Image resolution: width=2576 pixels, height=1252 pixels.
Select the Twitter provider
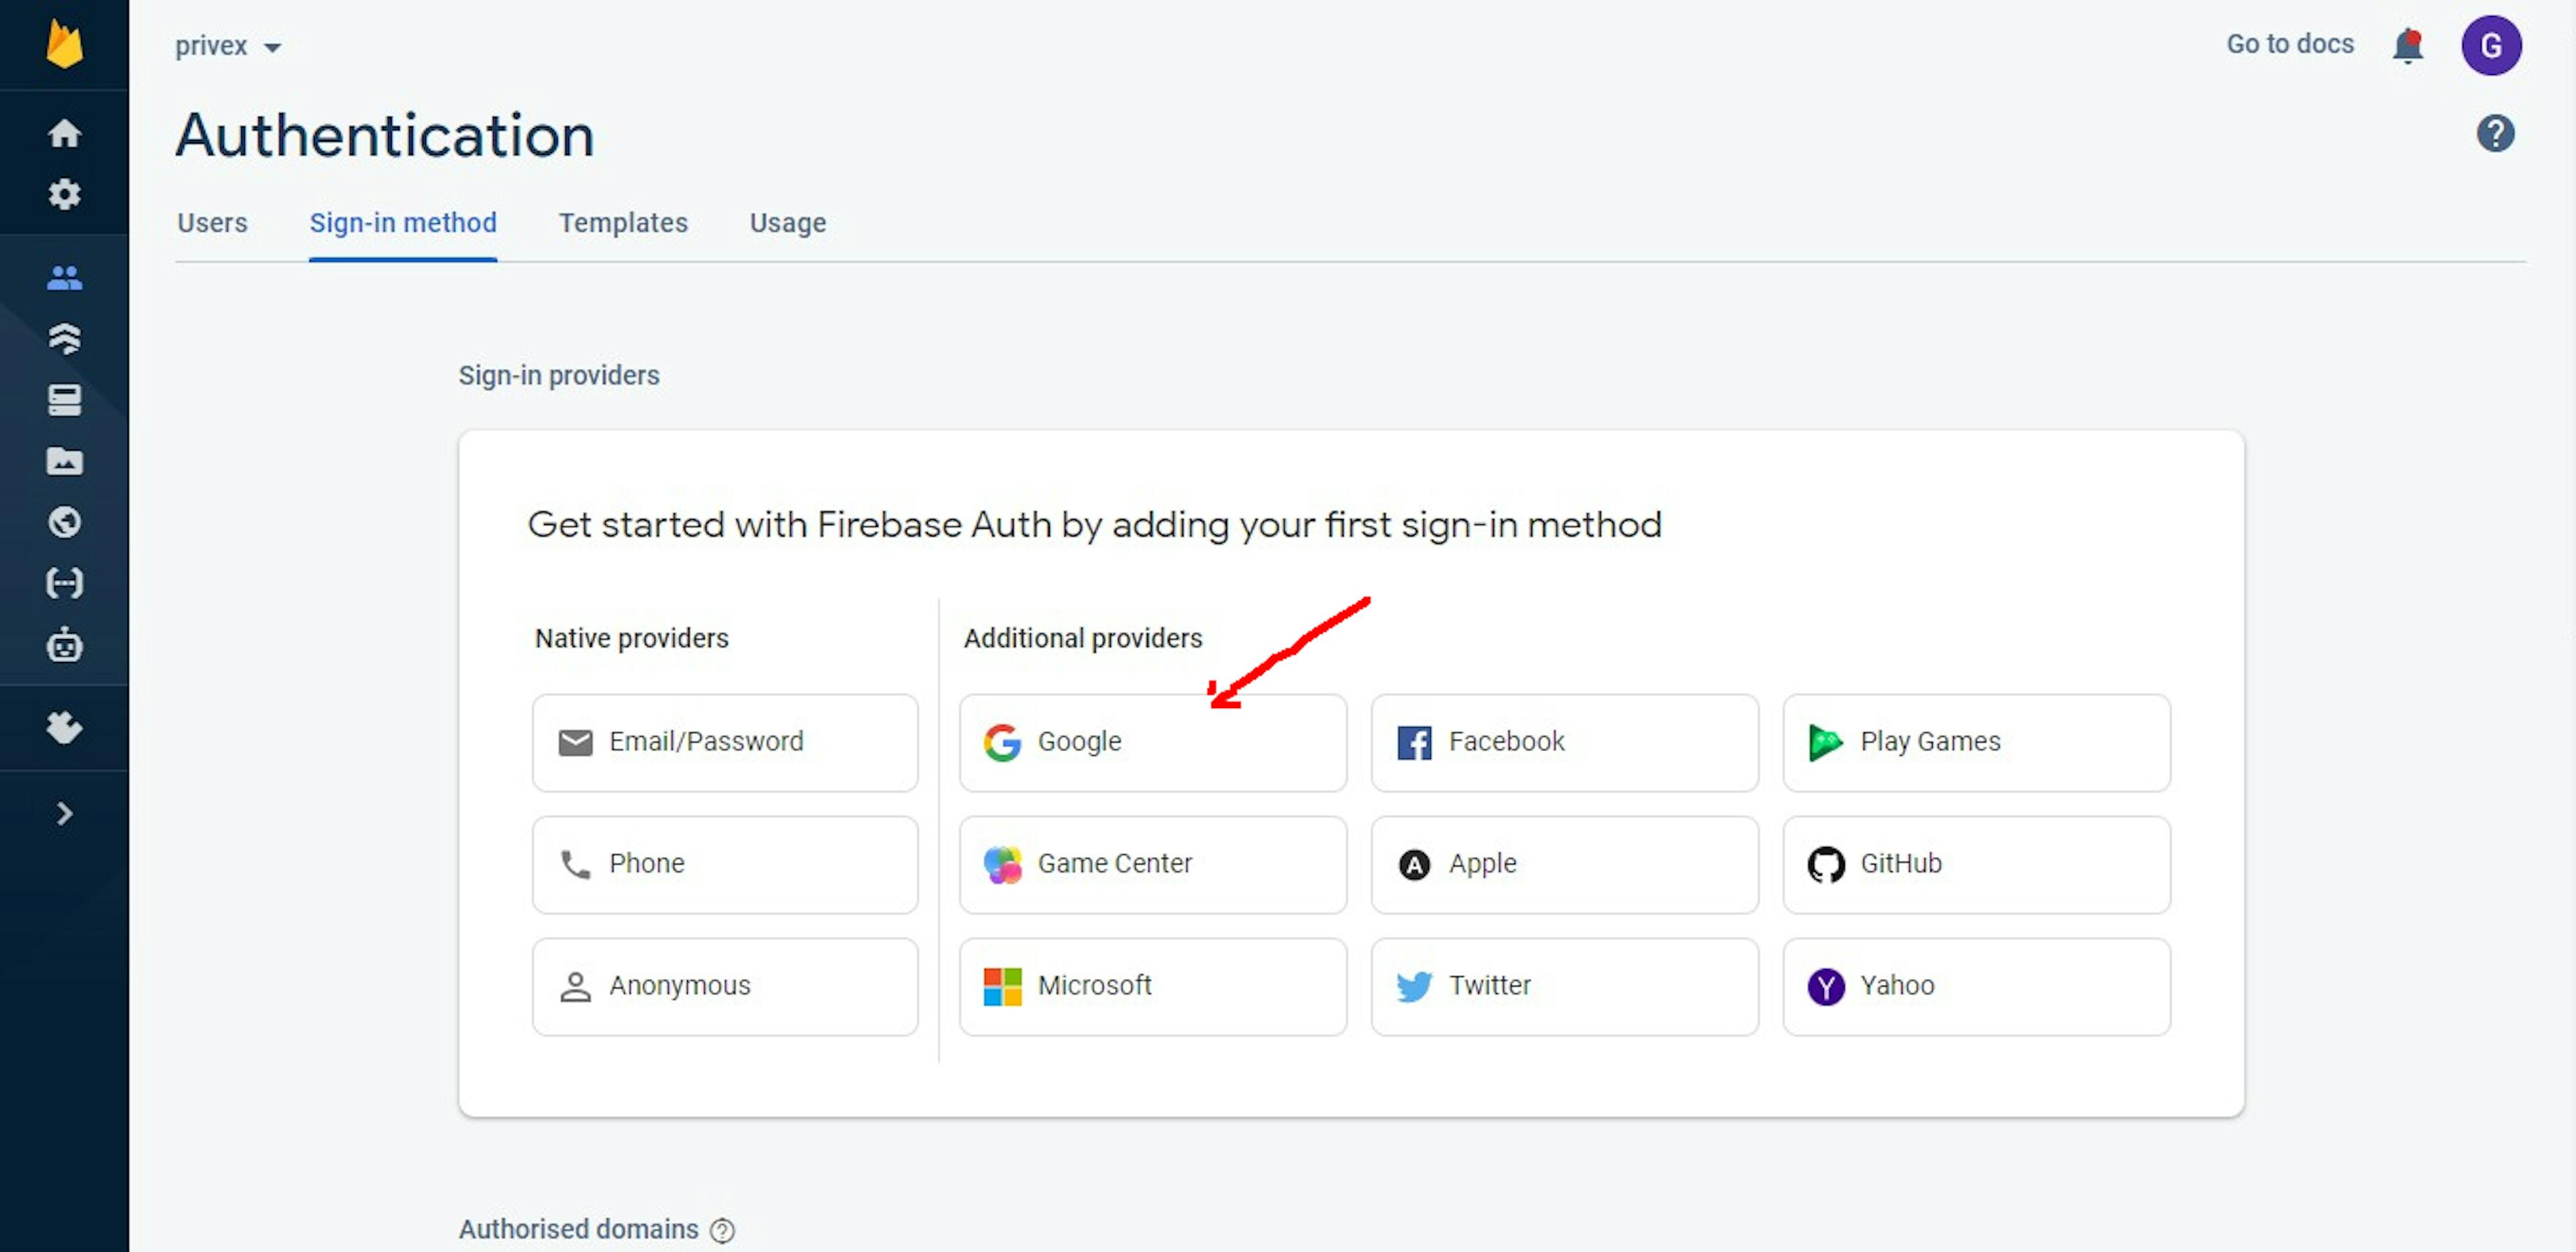pos(1564,986)
